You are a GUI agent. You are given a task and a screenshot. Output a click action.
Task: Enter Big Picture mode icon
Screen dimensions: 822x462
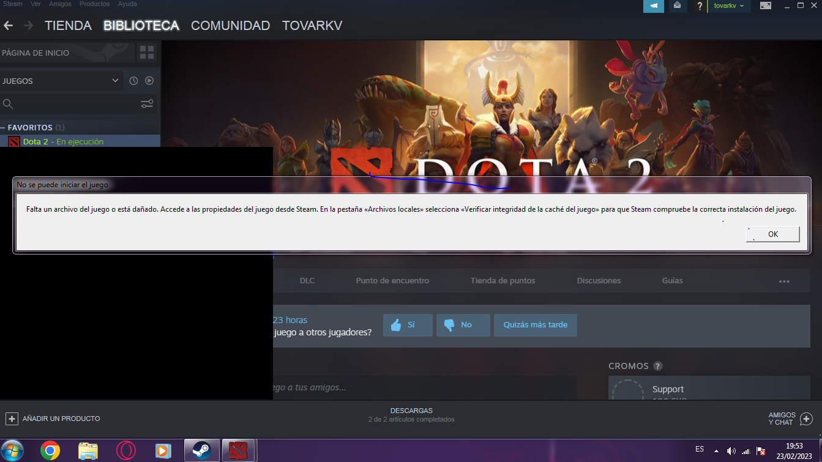coord(765,6)
